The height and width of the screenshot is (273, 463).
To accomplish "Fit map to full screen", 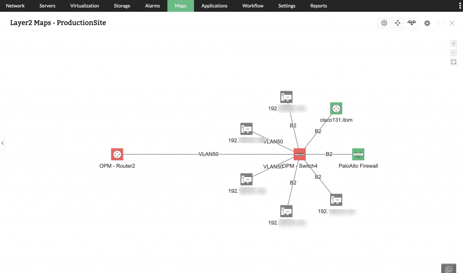I will click(x=454, y=62).
